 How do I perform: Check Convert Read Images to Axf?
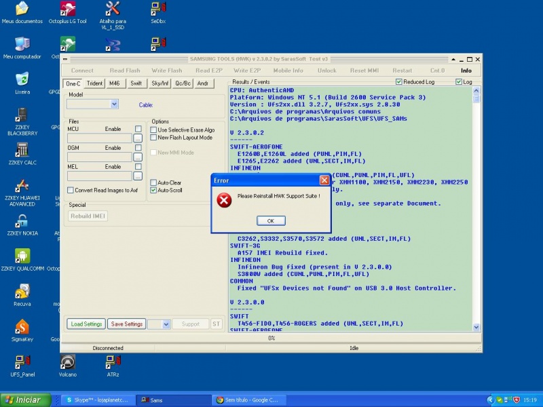[71, 190]
